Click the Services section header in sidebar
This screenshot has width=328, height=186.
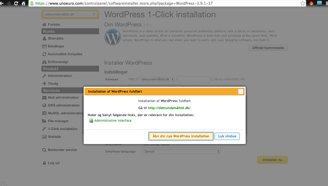[70, 91]
